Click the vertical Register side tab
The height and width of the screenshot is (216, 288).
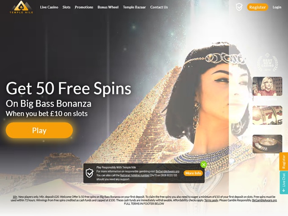(284, 161)
